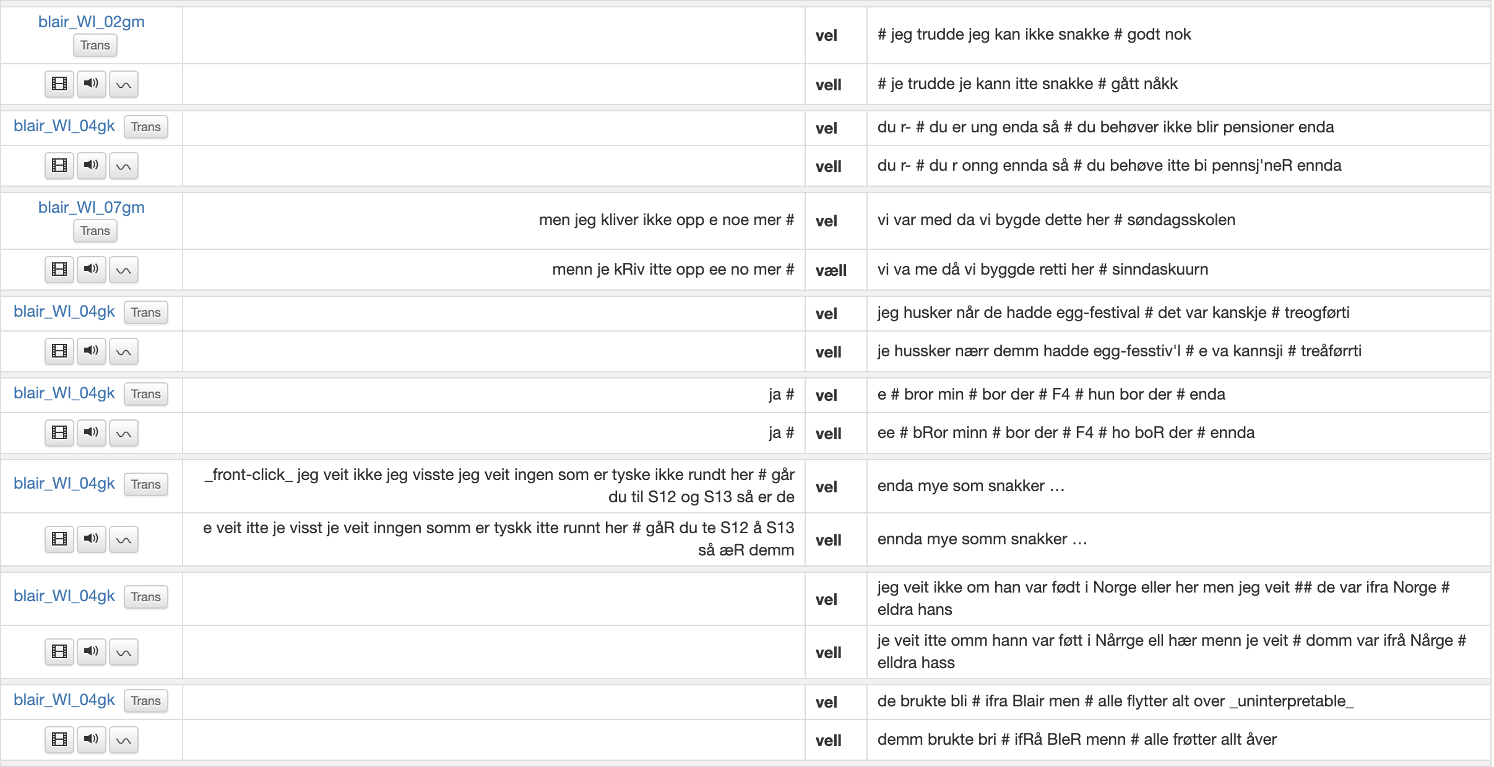Viewport: 1494px width, 767px height.
Task: Click Trans button under blair_WI_02gm
Action: point(95,45)
